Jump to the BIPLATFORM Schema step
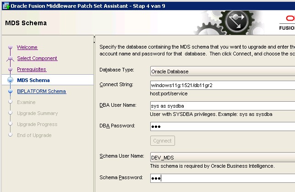The height and width of the screenshot is (192, 295). pos(41,92)
